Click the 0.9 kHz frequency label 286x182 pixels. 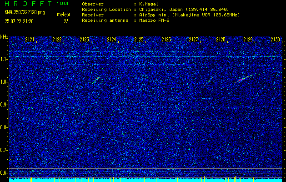point(4,105)
